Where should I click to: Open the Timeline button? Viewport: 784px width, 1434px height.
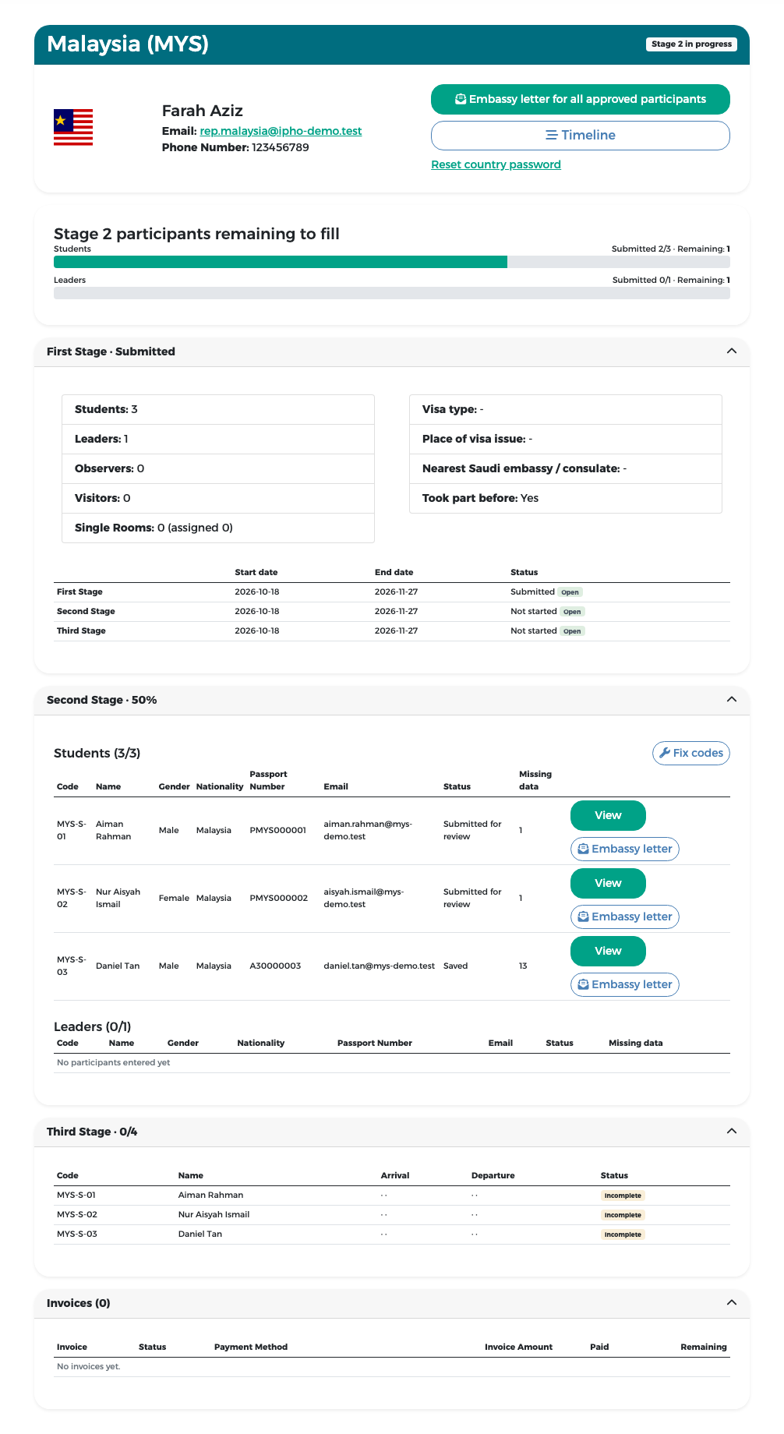coord(581,136)
